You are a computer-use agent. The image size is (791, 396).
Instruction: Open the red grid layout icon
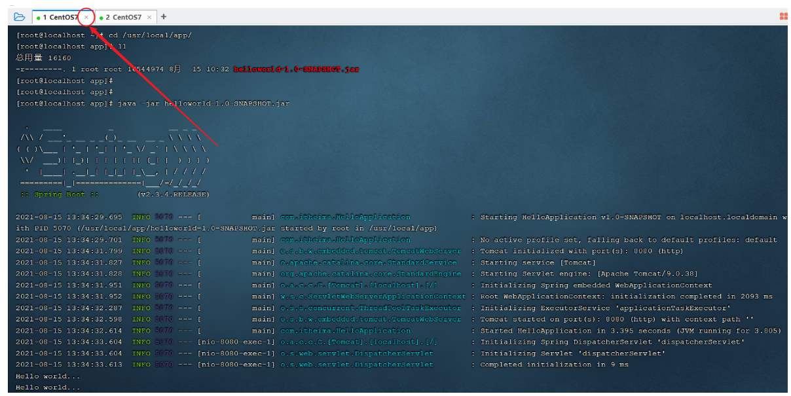(x=783, y=16)
